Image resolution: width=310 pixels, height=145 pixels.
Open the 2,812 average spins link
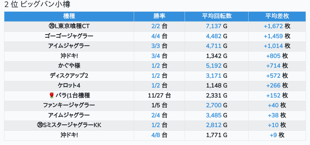213,125
